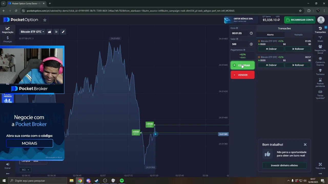This screenshot has height=184, width=328.
Task: Open Chrome extensions puzzle icon
Action: click(309, 11)
